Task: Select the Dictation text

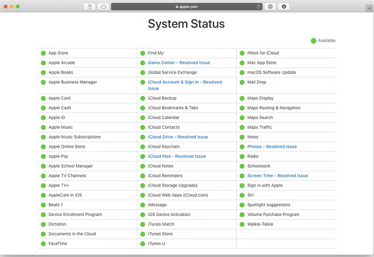Action: [x=57, y=224]
